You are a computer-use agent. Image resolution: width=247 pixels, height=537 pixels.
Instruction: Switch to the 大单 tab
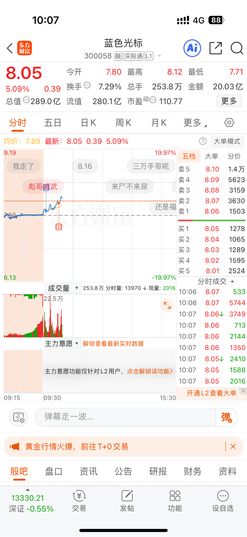click(212, 156)
